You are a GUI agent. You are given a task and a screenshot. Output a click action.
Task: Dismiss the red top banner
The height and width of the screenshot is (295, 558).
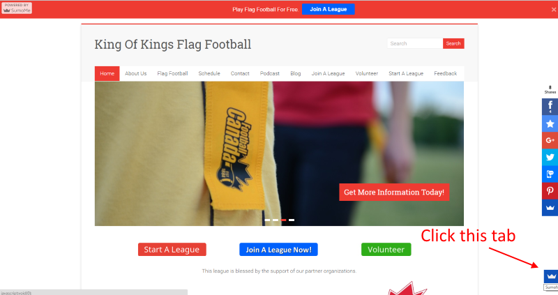(x=553, y=10)
